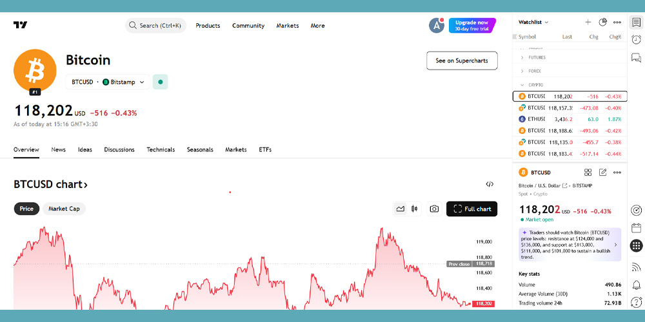This screenshot has height=322, width=645.
Task: Switch chart to area line style
Action: click(x=401, y=209)
